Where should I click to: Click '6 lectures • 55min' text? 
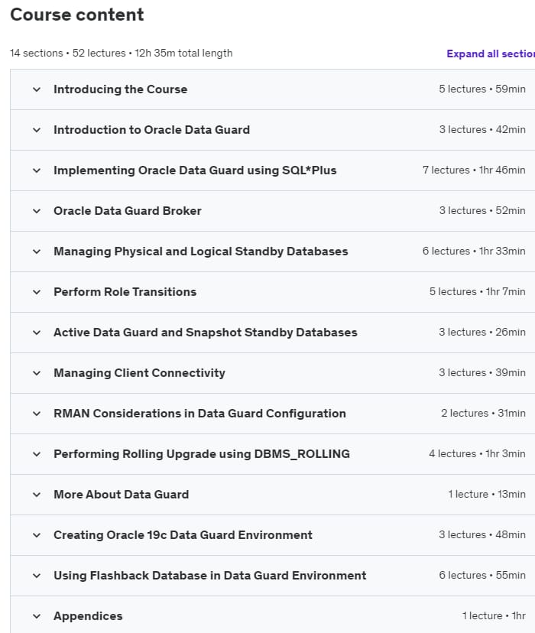pos(482,575)
